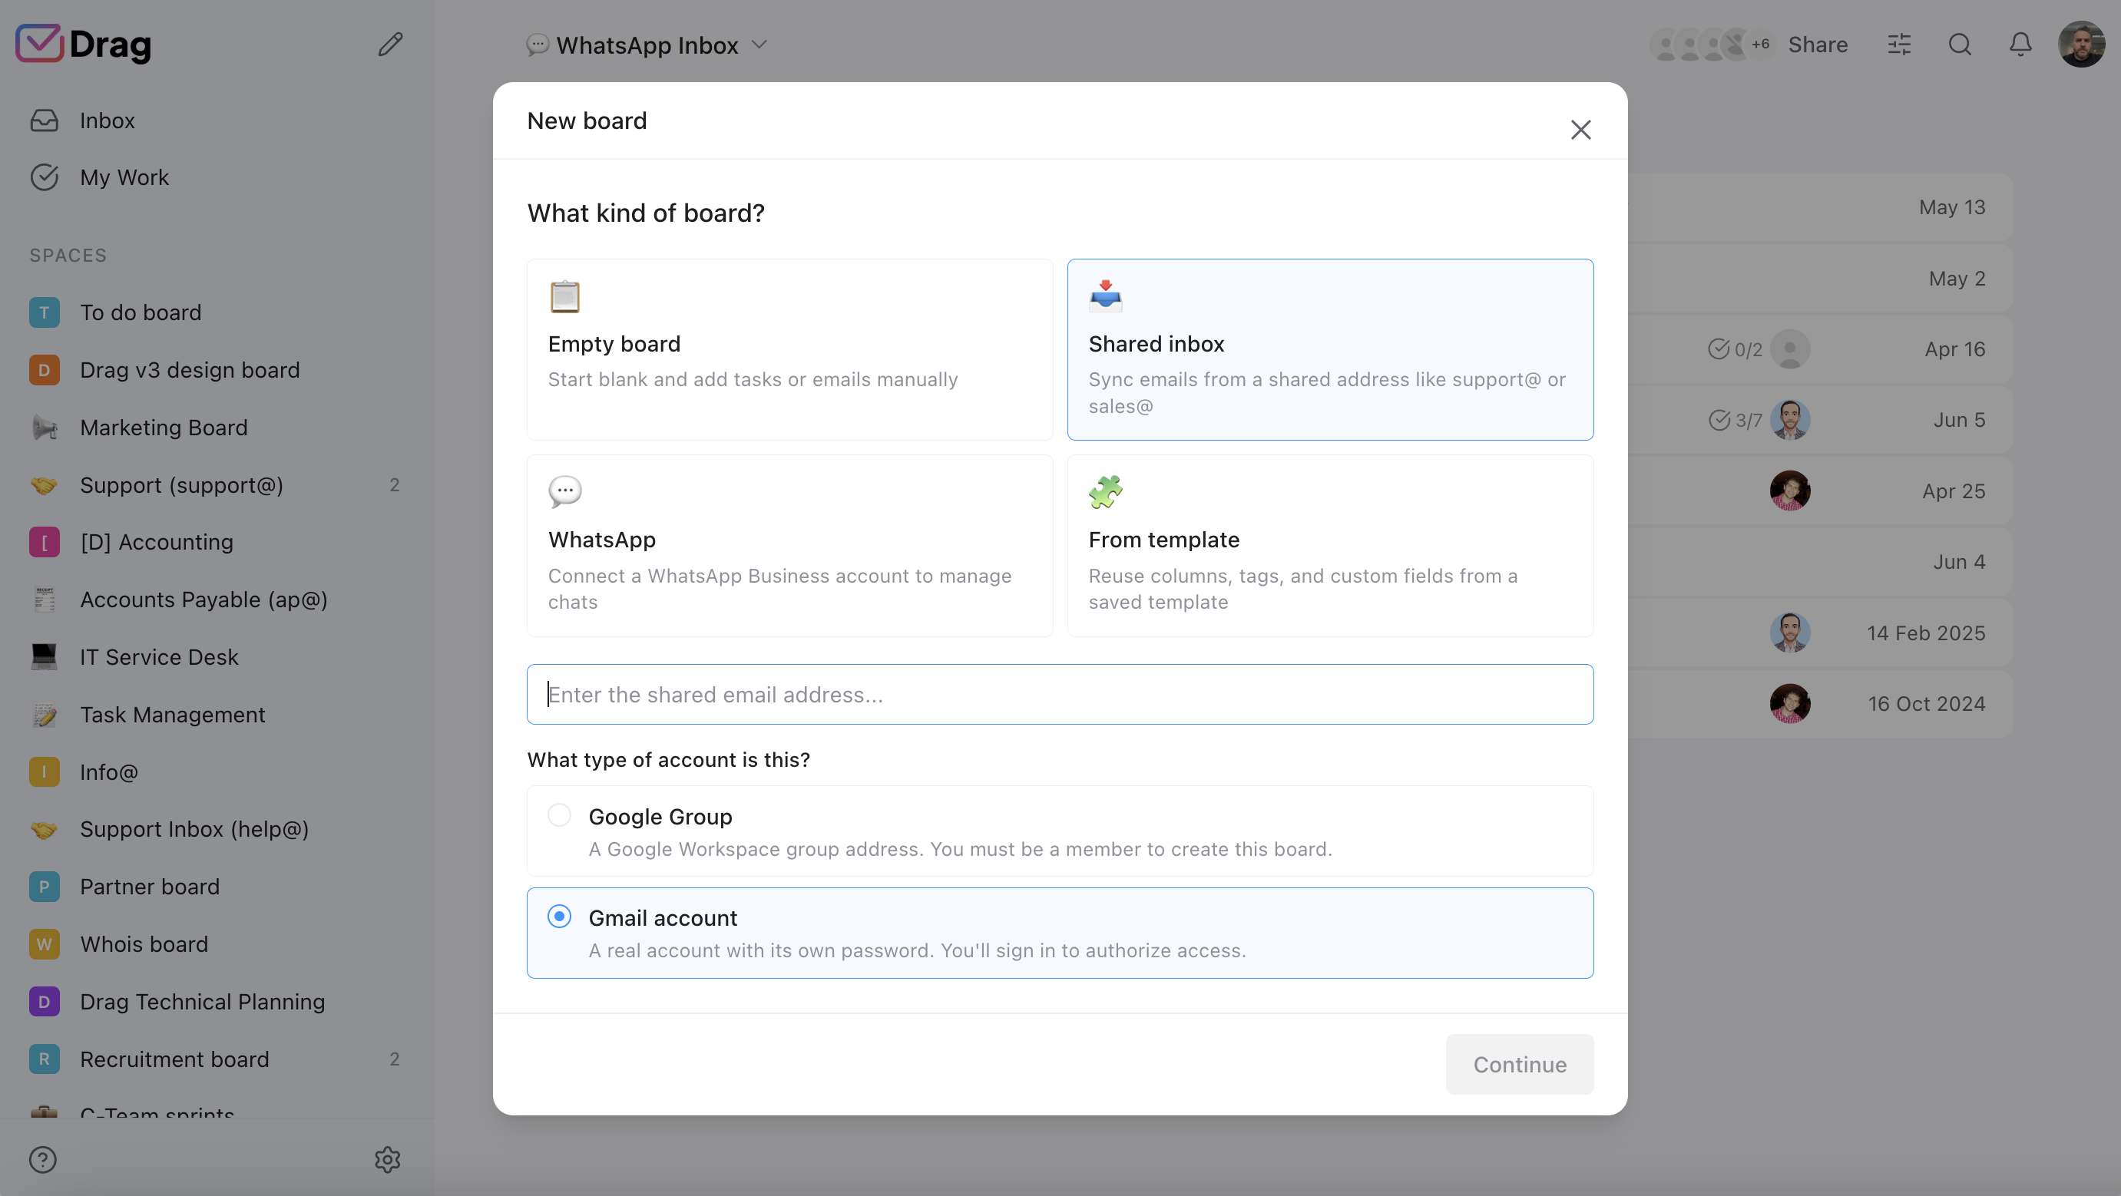The height and width of the screenshot is (1196, 2121).
Task: Choose the Shared inbox option
Action: coord(1330,350)
